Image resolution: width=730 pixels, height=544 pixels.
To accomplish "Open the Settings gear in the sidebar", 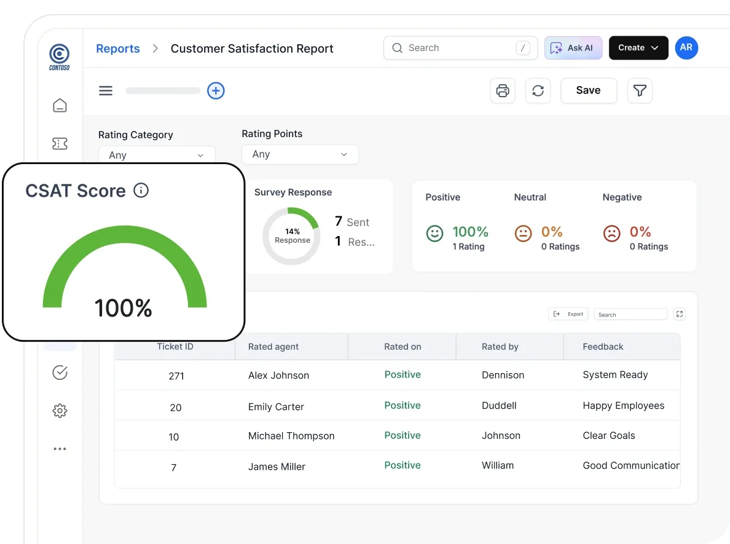I will (60, 411).
